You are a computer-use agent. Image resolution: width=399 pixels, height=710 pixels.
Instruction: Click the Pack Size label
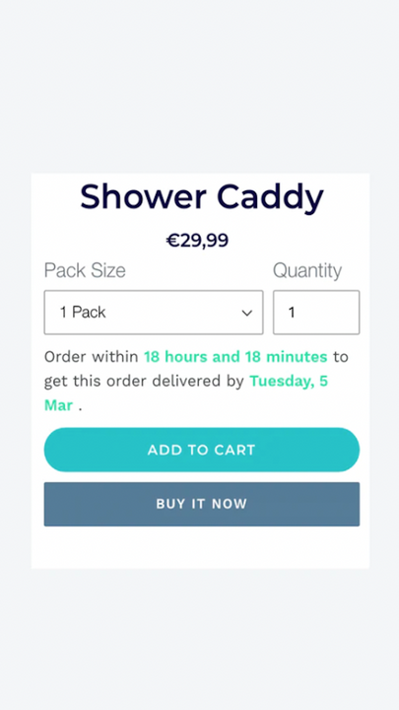(85, 270)
